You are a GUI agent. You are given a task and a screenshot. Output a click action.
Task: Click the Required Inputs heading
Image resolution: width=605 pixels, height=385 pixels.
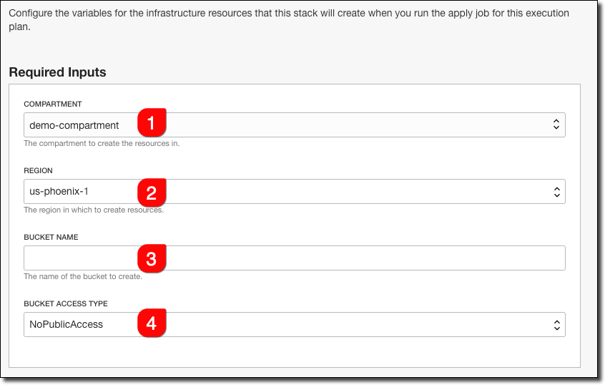pos(57,72)
